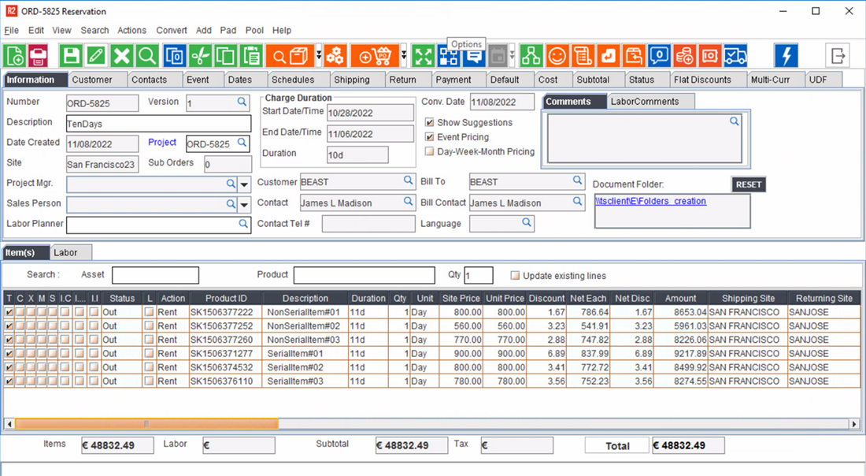This screenshot has height=476, width=866.
Task: Uncheck the Show Suggestions checkbox
Action: coord(430,123)
